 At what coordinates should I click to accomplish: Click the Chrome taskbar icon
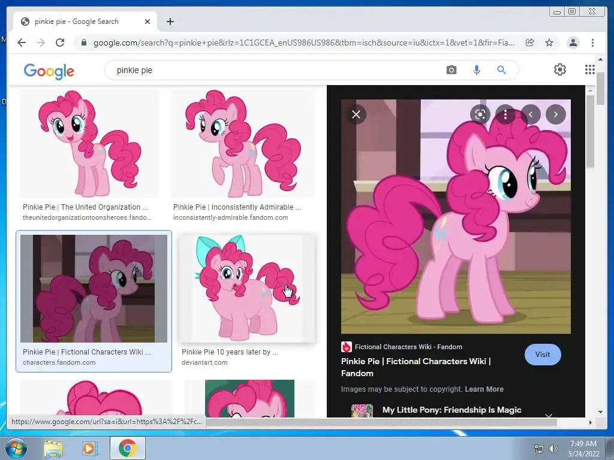pyautogui.click(x=128, y=448)
